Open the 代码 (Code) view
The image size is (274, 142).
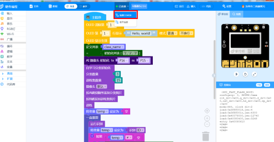[206, 6]
